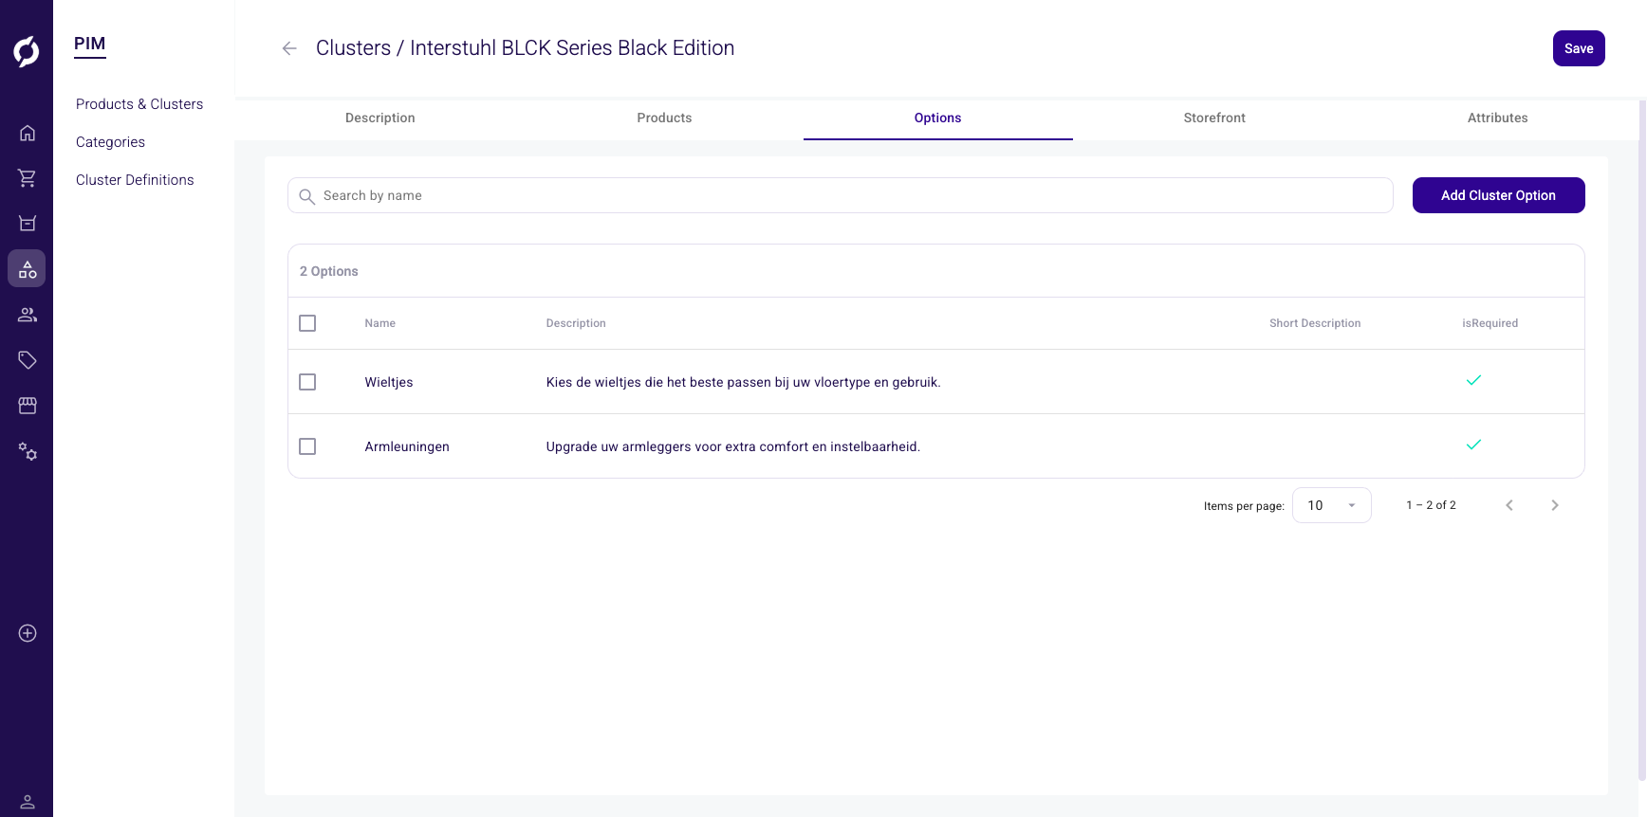Screen dimensions: 1647x817
Task: Switch to the Storefront tab
Action: coord(1214,118)
